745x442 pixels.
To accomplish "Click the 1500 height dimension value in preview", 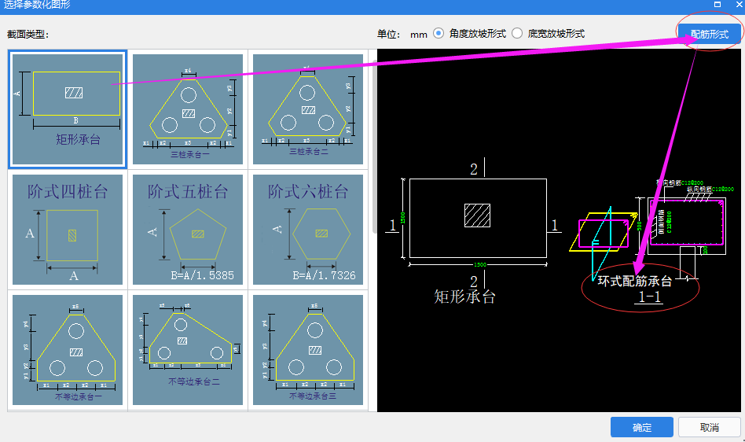I will [x=403, y=218].
